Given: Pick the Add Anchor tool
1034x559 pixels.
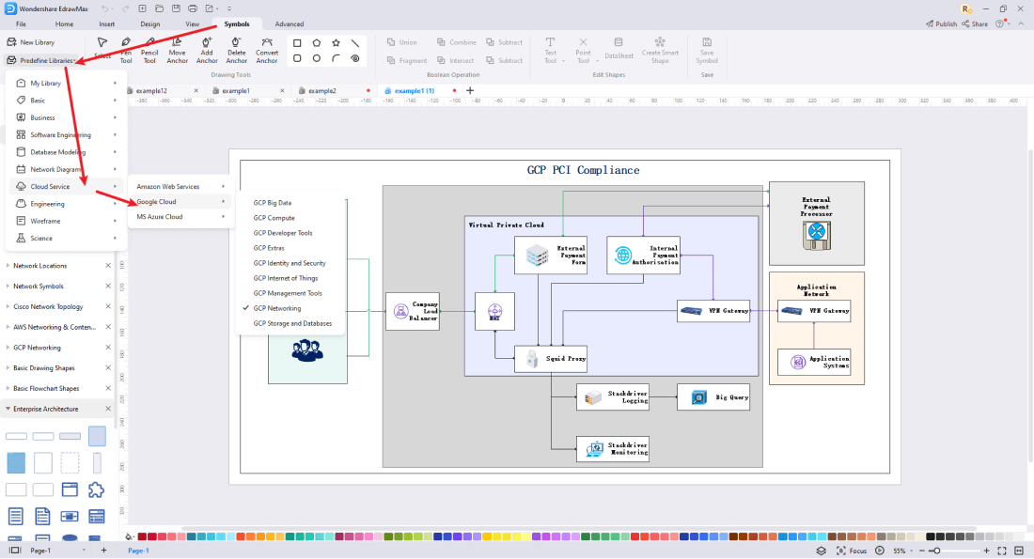Looking at the screenshot, I should [x=207, y=50].
